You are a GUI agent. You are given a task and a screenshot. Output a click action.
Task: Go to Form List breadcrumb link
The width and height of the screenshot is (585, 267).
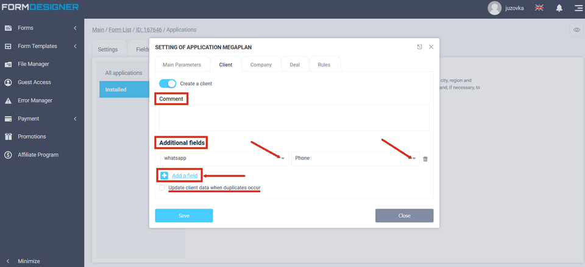click(120, 29)
